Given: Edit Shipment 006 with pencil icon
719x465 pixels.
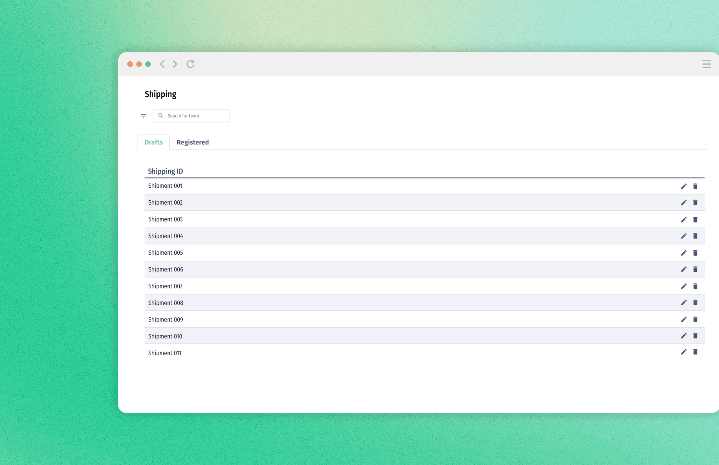Looking at the screenshot, I should [684, 269].
